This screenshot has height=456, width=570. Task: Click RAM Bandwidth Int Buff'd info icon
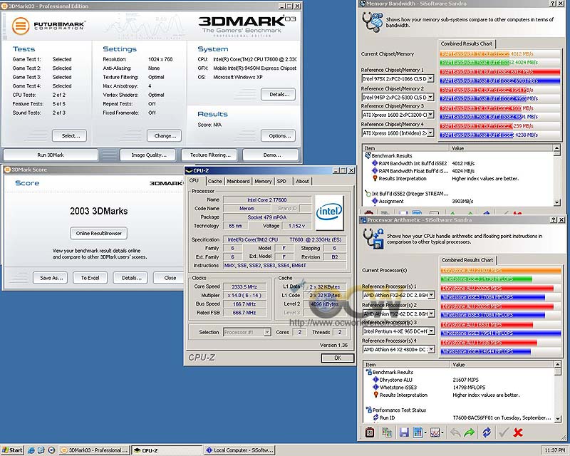point(375,163)
